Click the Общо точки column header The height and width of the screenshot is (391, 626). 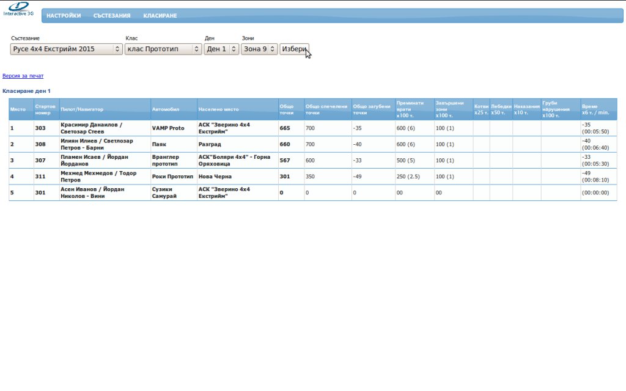pyautogui.click(x=291, y=109)
